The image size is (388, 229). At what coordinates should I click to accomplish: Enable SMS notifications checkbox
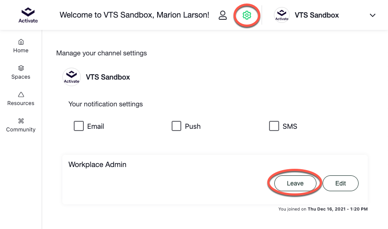(x=274, y=126)
